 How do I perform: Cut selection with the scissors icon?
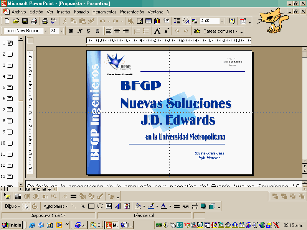64,21
